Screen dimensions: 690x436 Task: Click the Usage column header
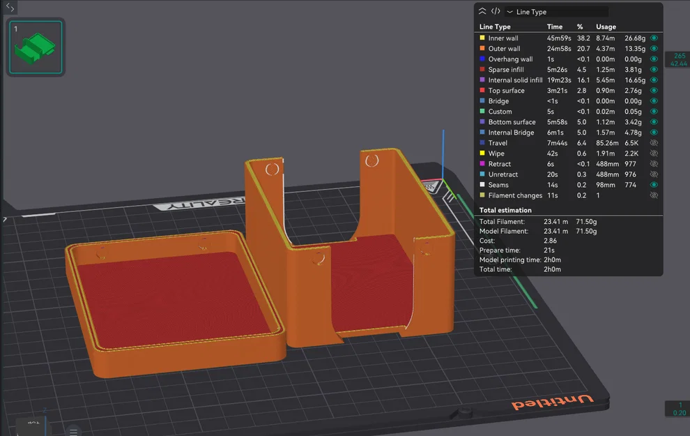coord(606,27)
